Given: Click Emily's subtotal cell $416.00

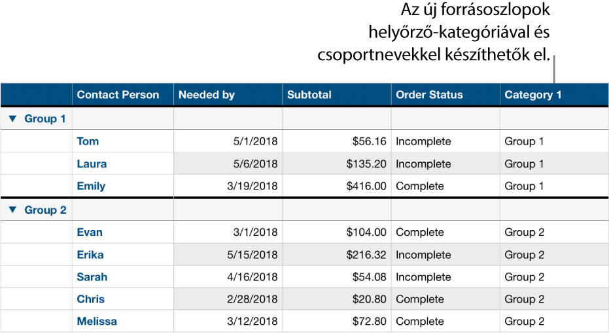Looking at the screenshot, I should tap(367, 186).
